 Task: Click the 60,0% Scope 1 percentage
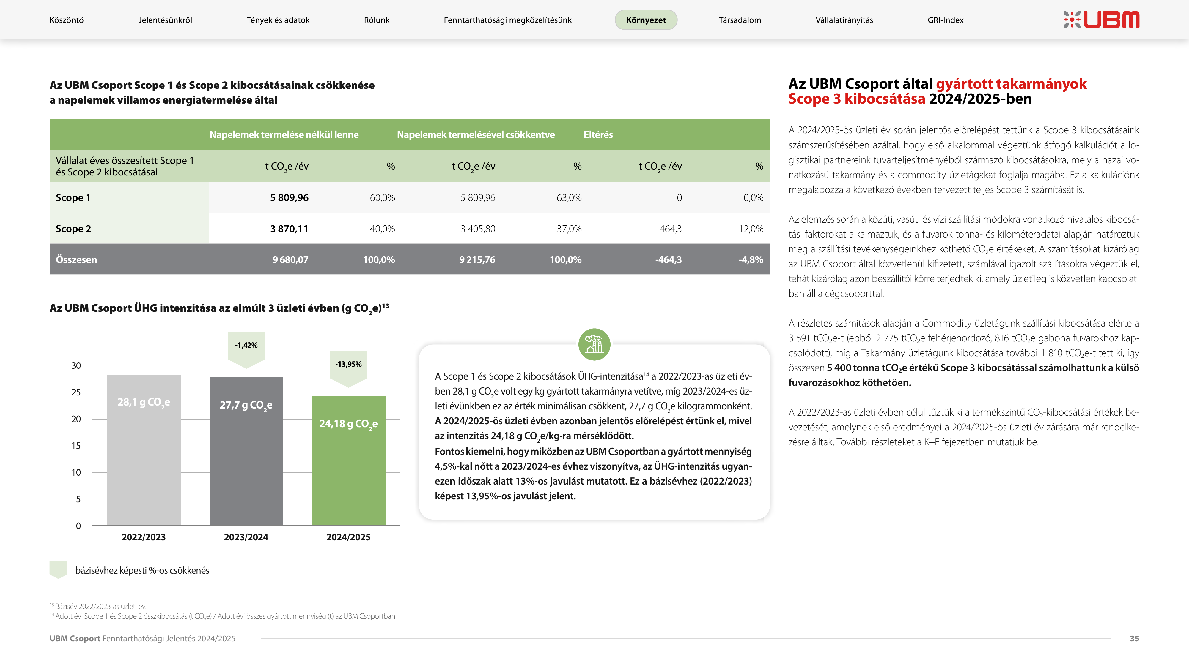click(382, 198)
